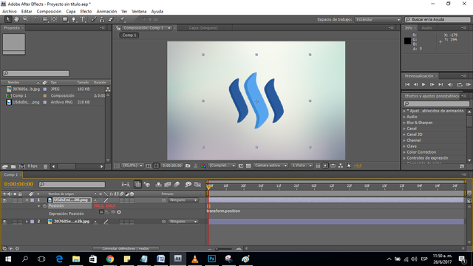Select the Hand tool

pos(16,19)
